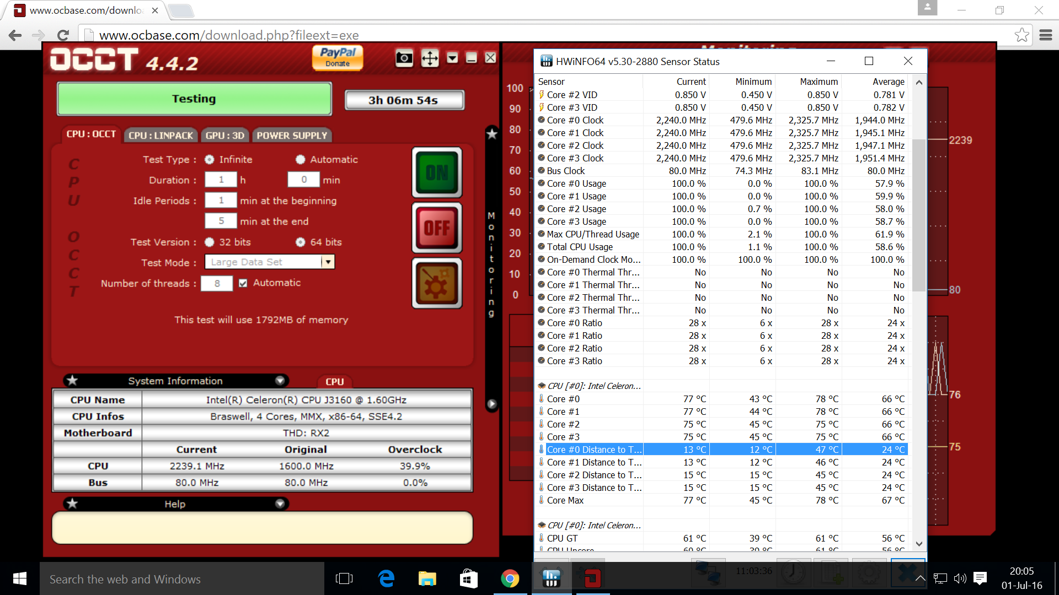Open OCCT options gear button
This screenshot has height=595, width=1059.
(437, 283)
